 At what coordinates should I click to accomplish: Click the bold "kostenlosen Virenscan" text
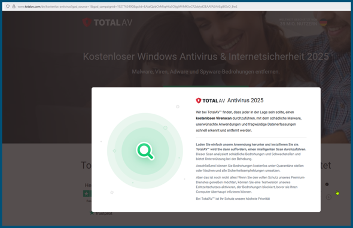point(214,118)
